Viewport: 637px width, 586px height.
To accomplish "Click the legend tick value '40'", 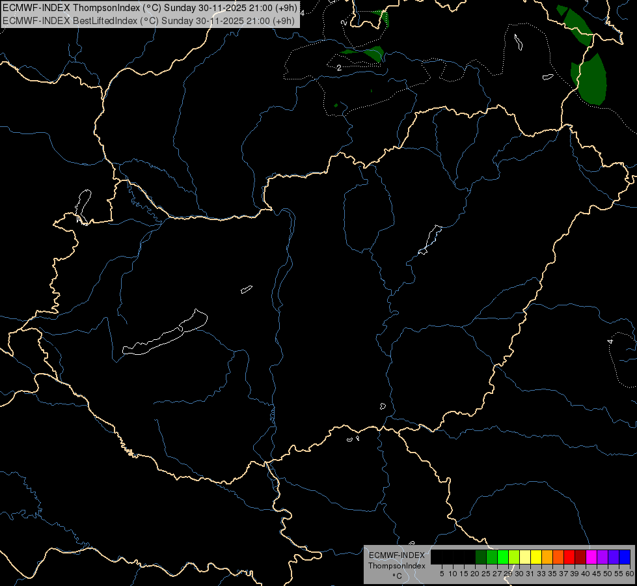I will pyautogui.click(x=586, y=574).
